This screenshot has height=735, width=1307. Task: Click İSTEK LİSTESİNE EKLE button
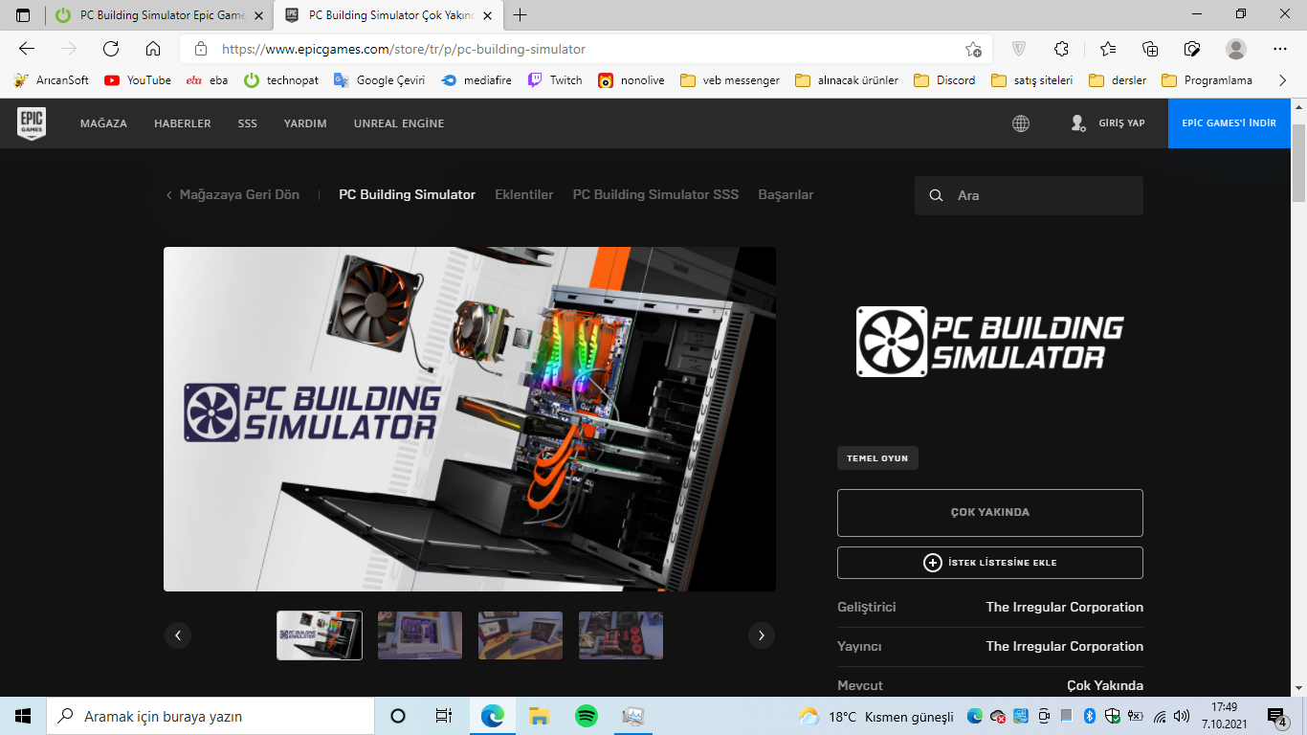990,563
